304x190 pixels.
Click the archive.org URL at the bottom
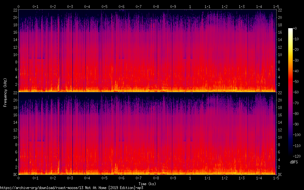click(x=71, y=188)
